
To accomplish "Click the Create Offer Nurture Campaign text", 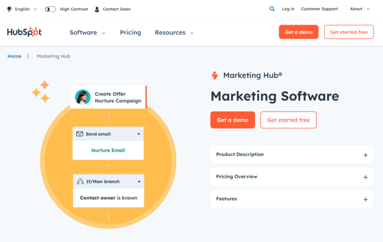I will pos(118,97).
